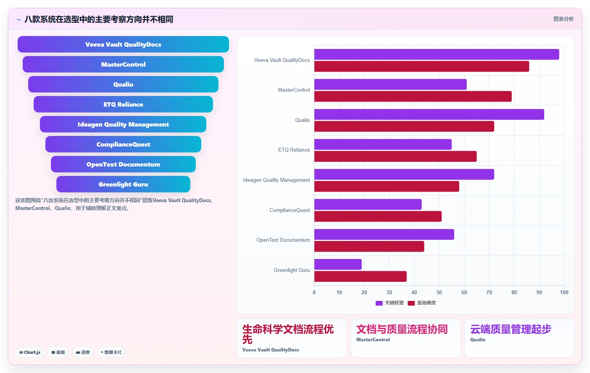Image resolution: width=590 pixels, height=373 pixels.
Task: Click Ideagen Quality Management red bar
Action: click(x=386, y=186)
